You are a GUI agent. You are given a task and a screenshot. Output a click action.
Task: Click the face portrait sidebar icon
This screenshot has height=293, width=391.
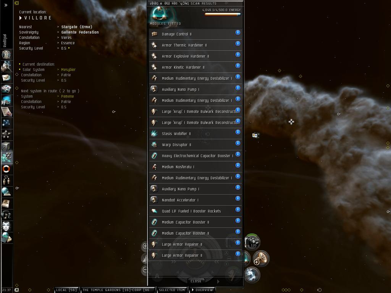click(6, 226)
